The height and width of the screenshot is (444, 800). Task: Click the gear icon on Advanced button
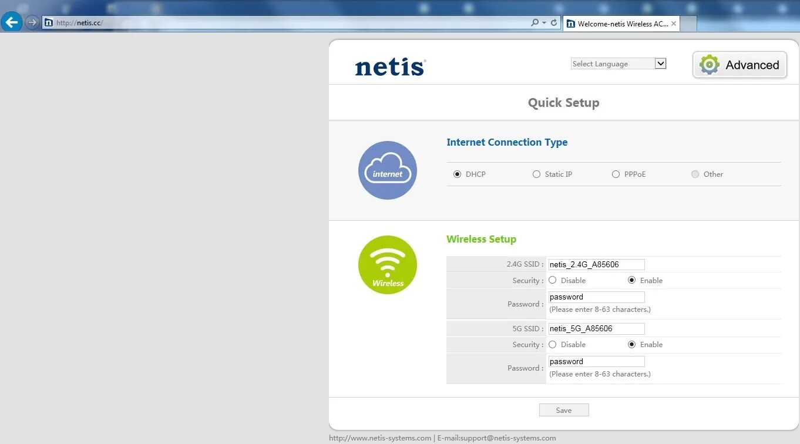click(710, 65)
